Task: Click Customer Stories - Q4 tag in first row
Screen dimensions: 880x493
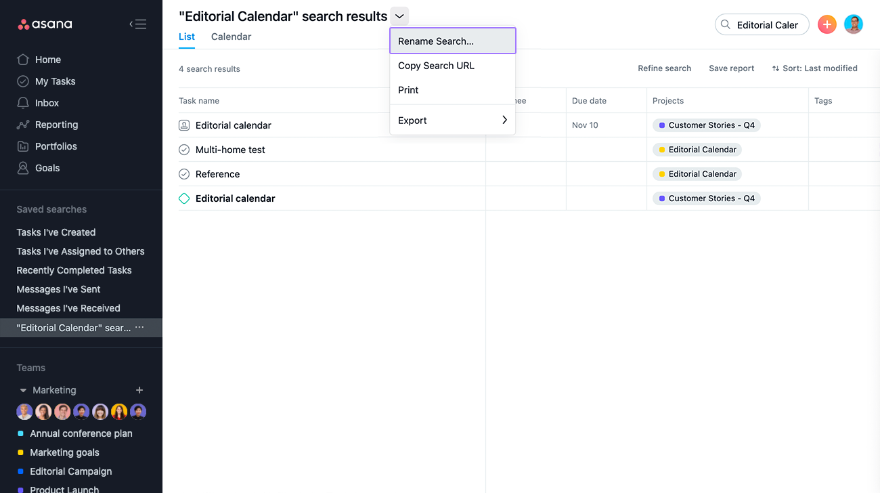Action: coord(706,125)
